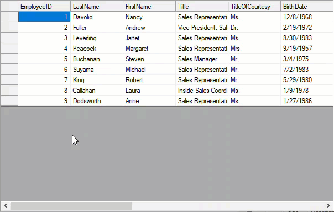Select the EmployeeID cell with value 3
Image resolution: width=334 pixels, height=212 pixels.
tap(44, 38)
